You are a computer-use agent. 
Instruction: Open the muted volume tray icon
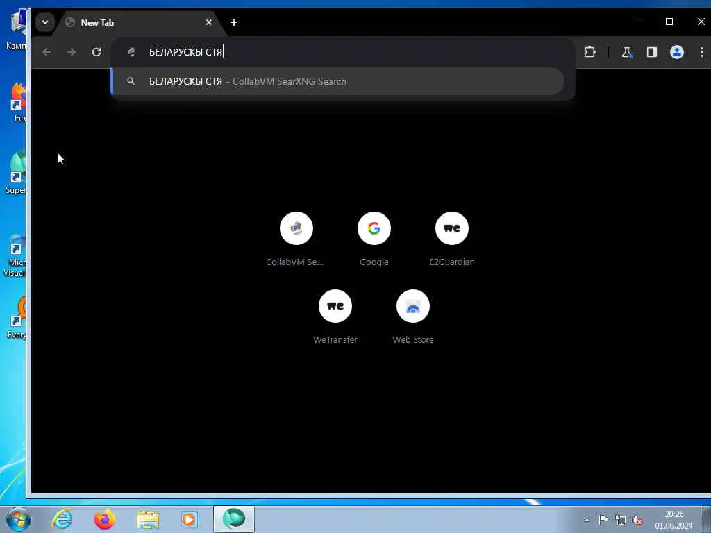coord(637,521)
